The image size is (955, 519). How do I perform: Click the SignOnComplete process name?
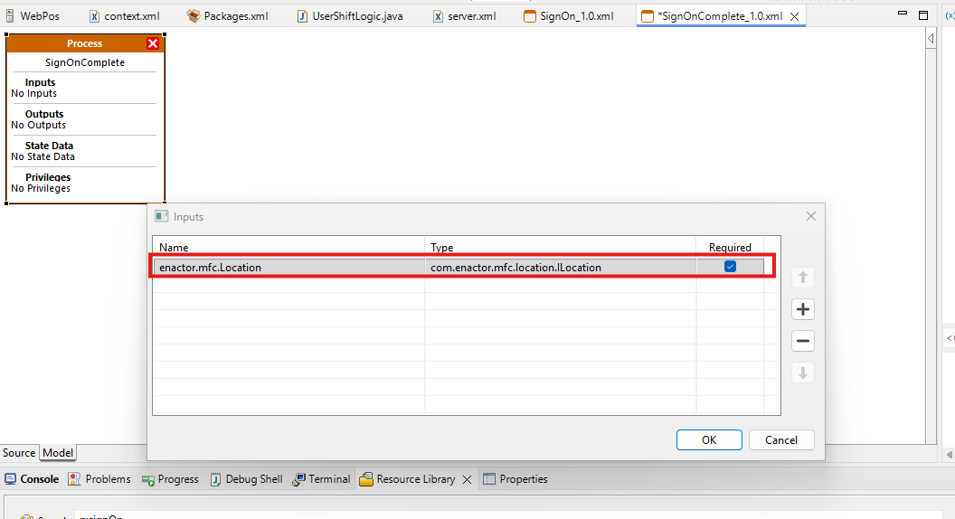tap(85, 62)
